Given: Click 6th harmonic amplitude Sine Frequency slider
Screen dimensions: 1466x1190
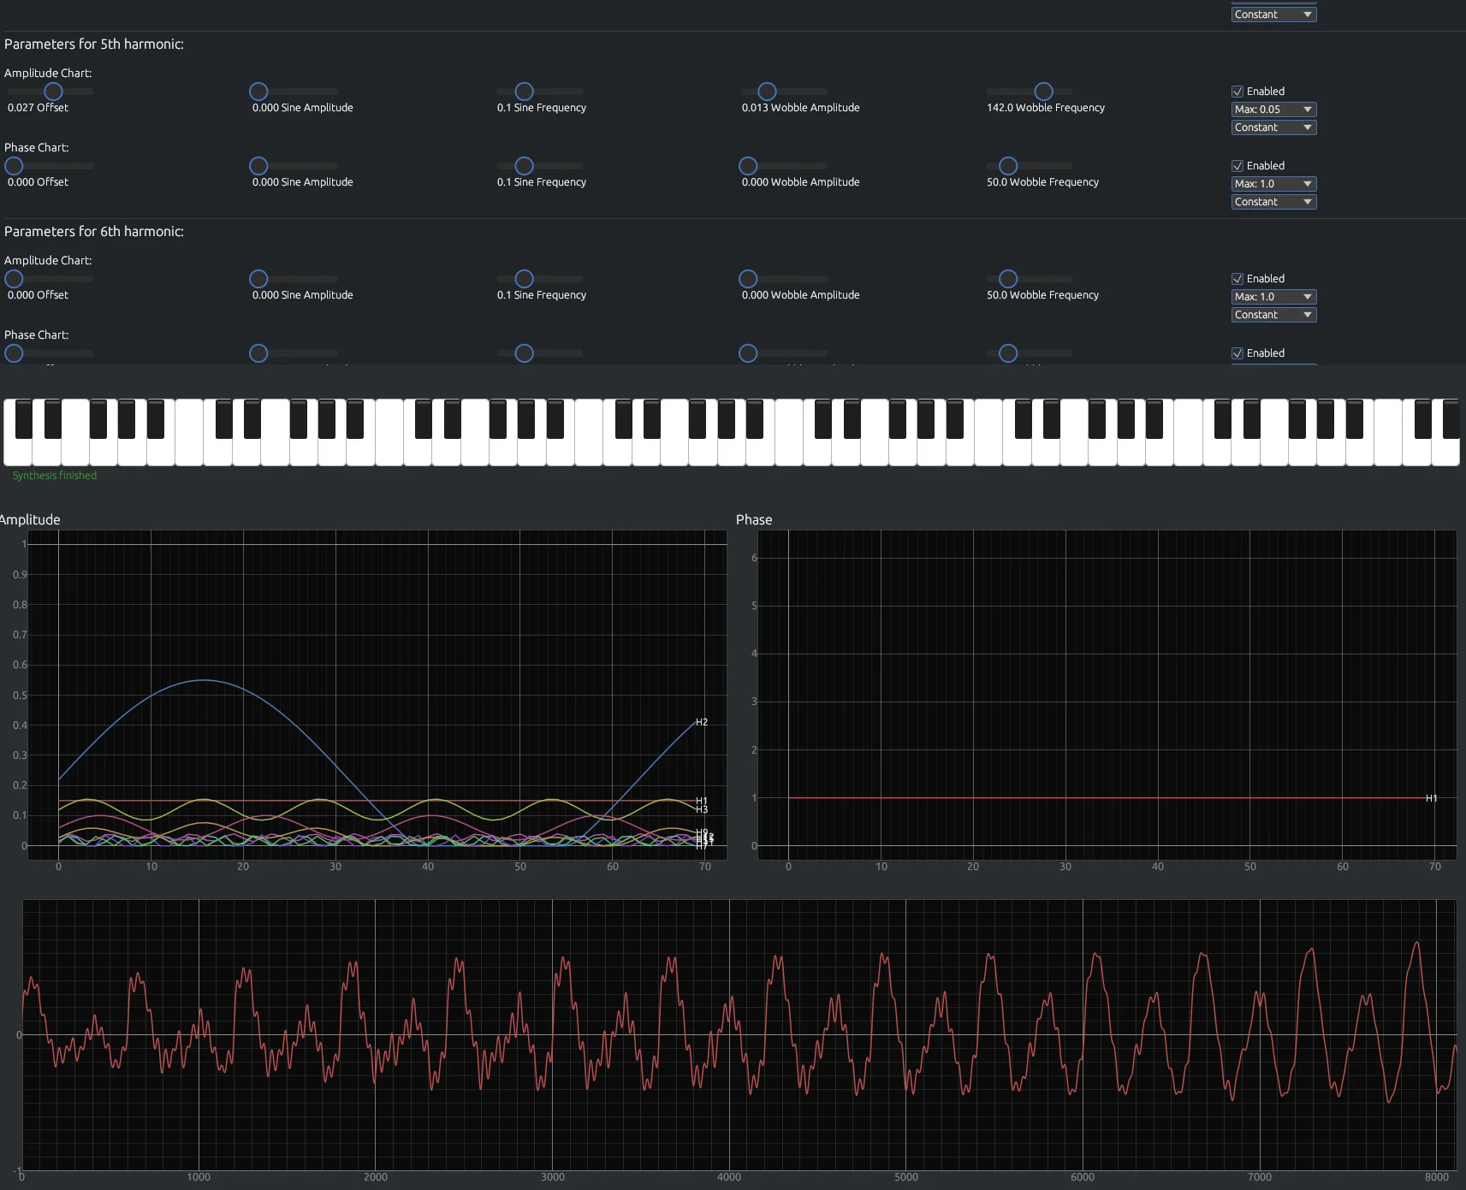Looking at the screenshot, I should pyautogui.click(x=539, y=279).
